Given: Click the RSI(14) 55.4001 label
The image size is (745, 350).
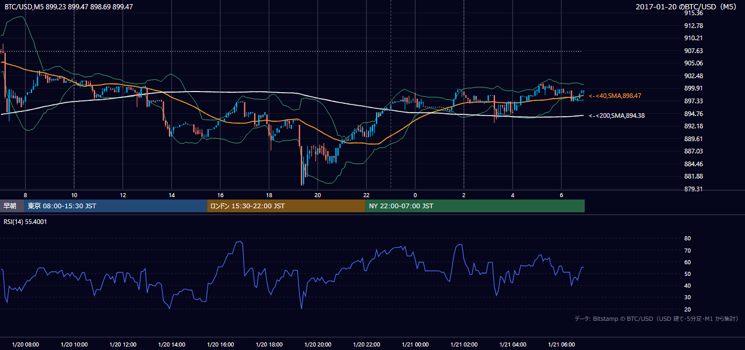Looking at the screenshot, I should (25, 222).
